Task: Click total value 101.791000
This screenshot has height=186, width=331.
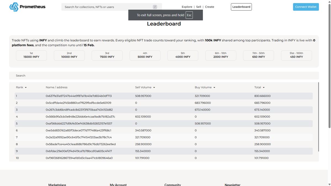Action: pos(261,158)
